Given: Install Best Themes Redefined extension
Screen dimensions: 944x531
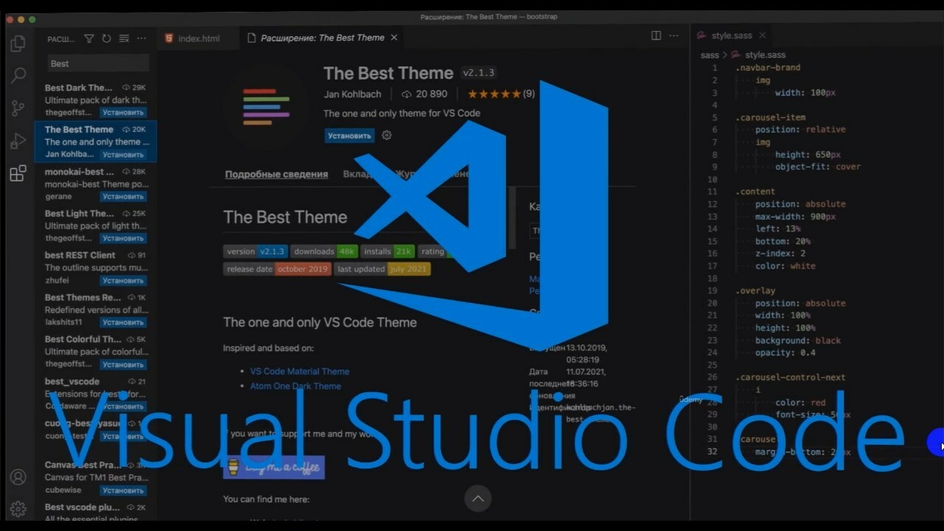Looking at the screenshot, I should point(123,322).
